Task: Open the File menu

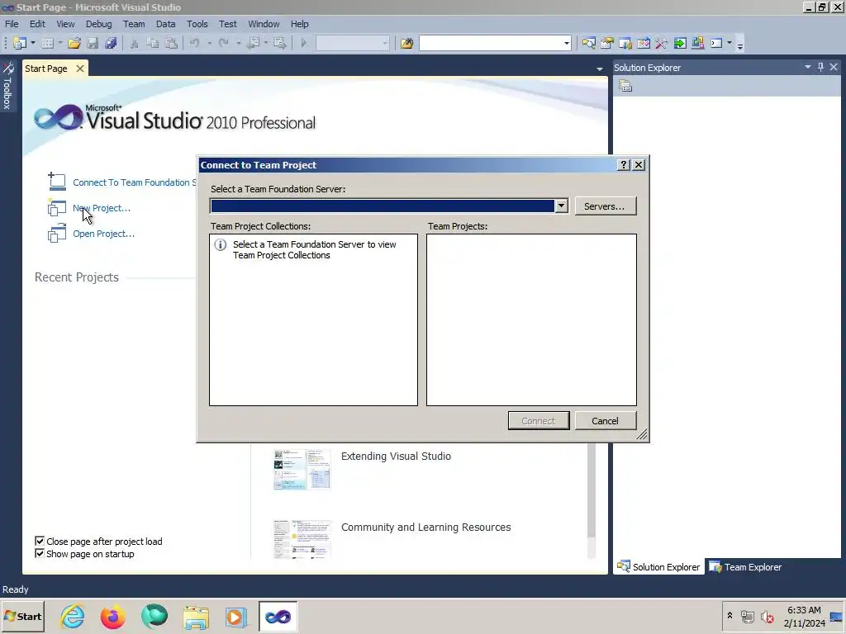Action: pyautogui.click(x=12, y=24)
